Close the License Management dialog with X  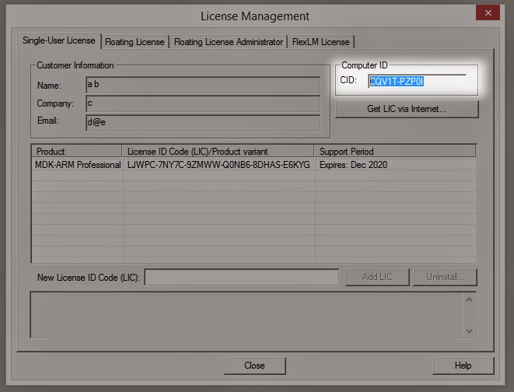coord(488,12)
